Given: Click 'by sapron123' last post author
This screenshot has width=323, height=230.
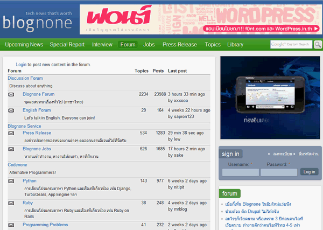Looking at the screenshot, I should pyautogui.click(x=181, y=117).
